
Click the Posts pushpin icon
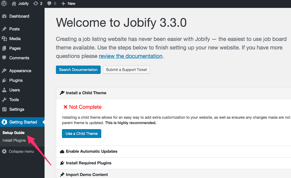click(4, 29)
